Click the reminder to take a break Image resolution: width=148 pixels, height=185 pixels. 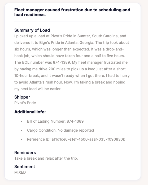pos(46,158)
